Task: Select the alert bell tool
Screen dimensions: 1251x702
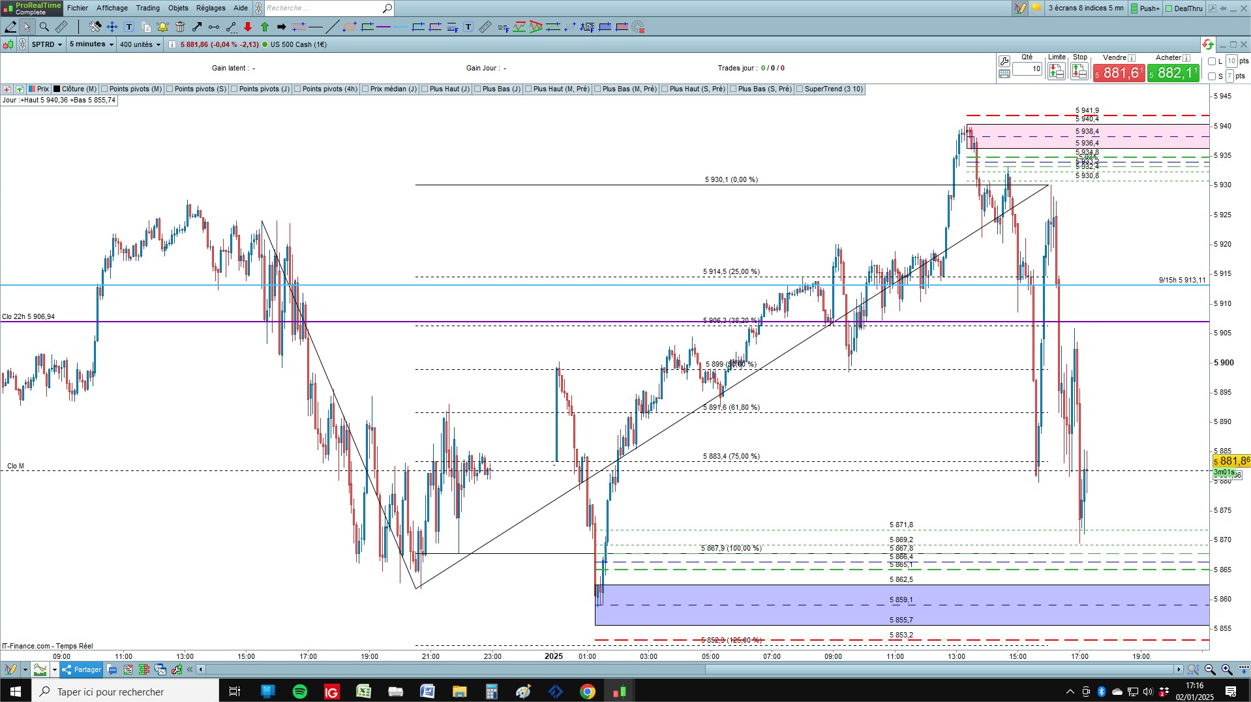Action: (162, 27)
